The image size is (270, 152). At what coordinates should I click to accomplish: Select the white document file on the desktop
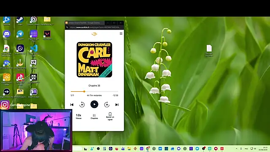pyautogui.click(x=209, y=50)
